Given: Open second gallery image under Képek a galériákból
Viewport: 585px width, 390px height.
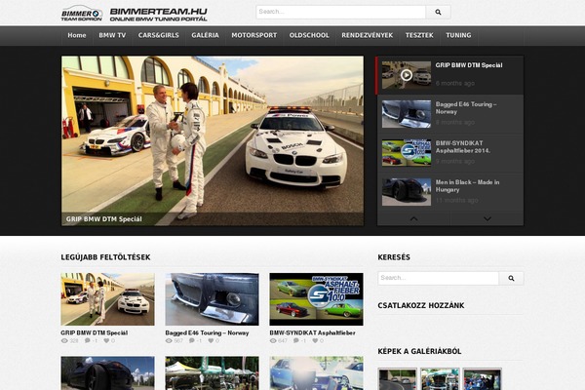Looking at the screenshot, I should (x=440, y=379).
